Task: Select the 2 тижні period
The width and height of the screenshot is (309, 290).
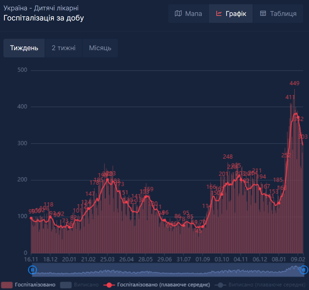Action: (64, 48)
